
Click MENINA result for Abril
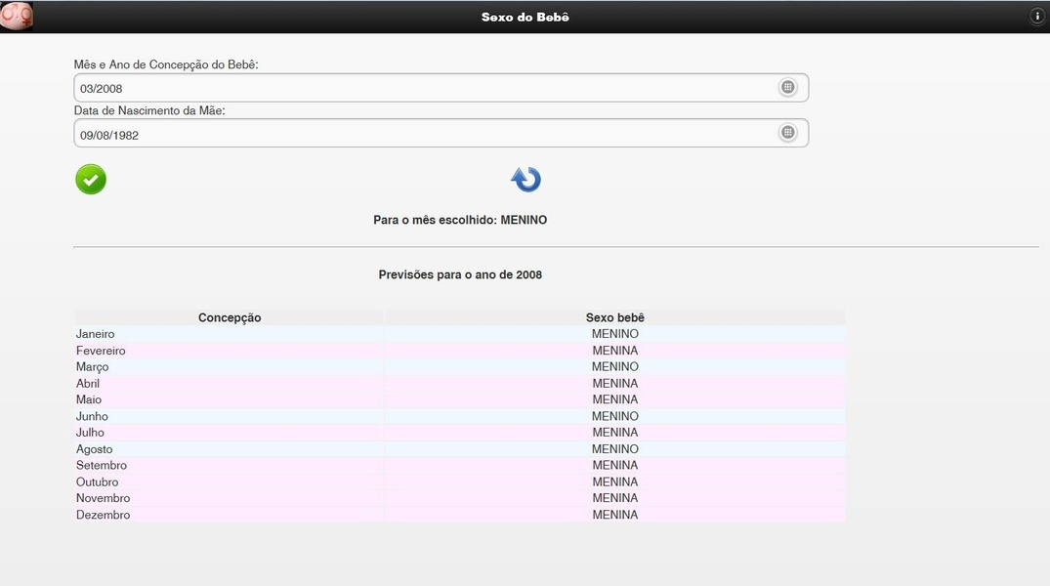point(614,383)
